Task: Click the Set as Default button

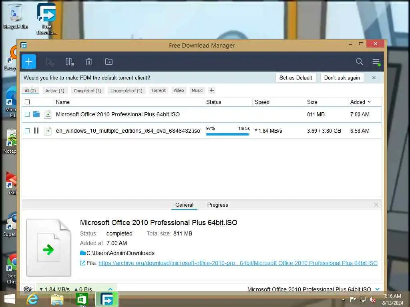Action: click(x=296, y=78)
